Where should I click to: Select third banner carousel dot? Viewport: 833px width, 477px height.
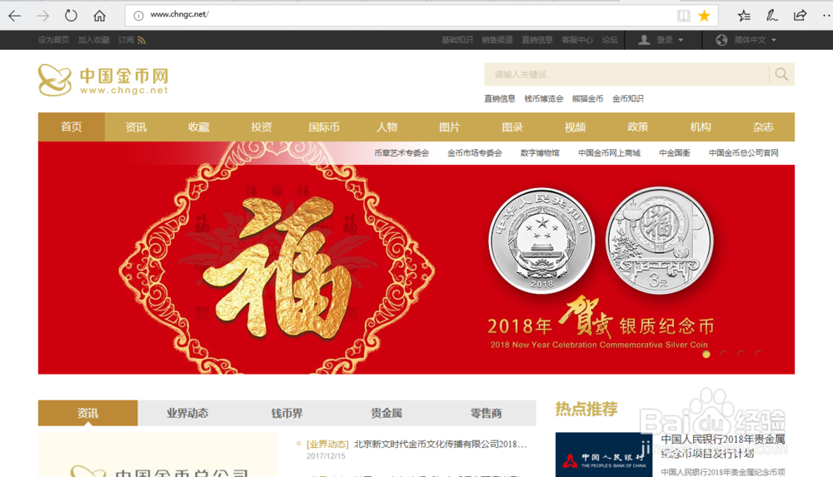tap(741, 355)
